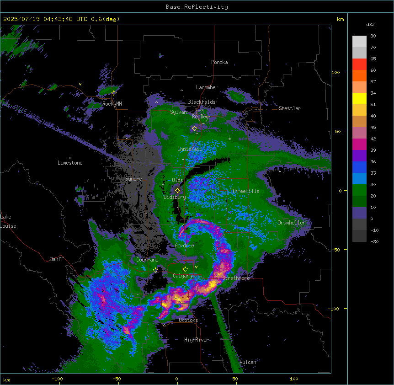This screenshot has width=394, height=385.
Task: Click the RockyMH label
Action: tap(112, 104)
